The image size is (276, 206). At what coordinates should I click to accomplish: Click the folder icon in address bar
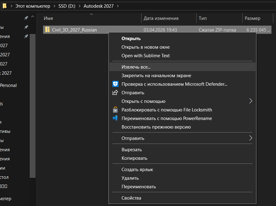pyautogui.click(x=5, y=6)
